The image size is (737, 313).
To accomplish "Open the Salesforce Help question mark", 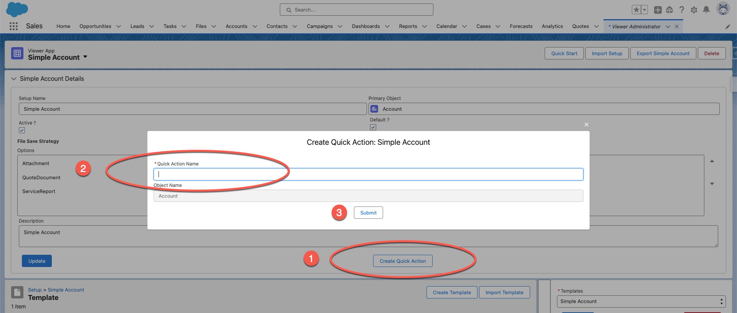I will point(682,10).
